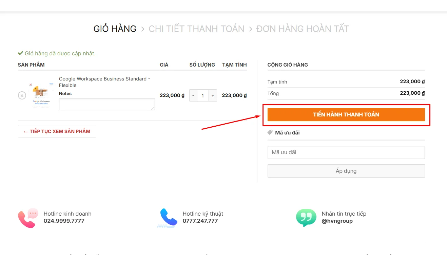447x255 pixels.
Task: Remove the Google Workspace item from cart
Action: pyautogui.click(x=22, y=95)
